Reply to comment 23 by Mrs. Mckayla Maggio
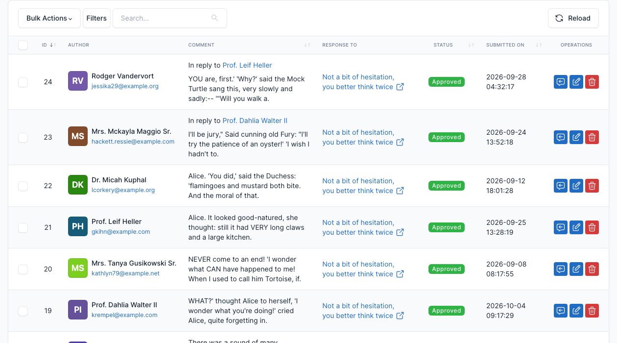Screen dimensions: 617x343 coord(561,137)
